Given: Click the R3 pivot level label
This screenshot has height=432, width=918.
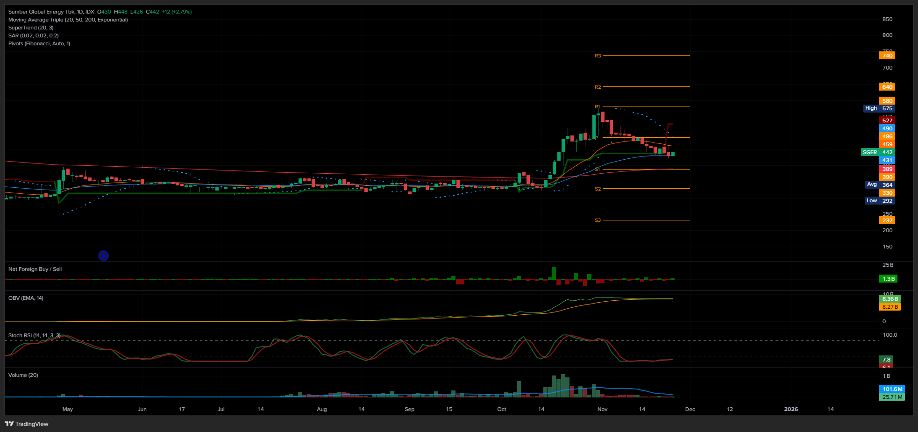Looking at the screenshot, I should (x=598, y=56).
